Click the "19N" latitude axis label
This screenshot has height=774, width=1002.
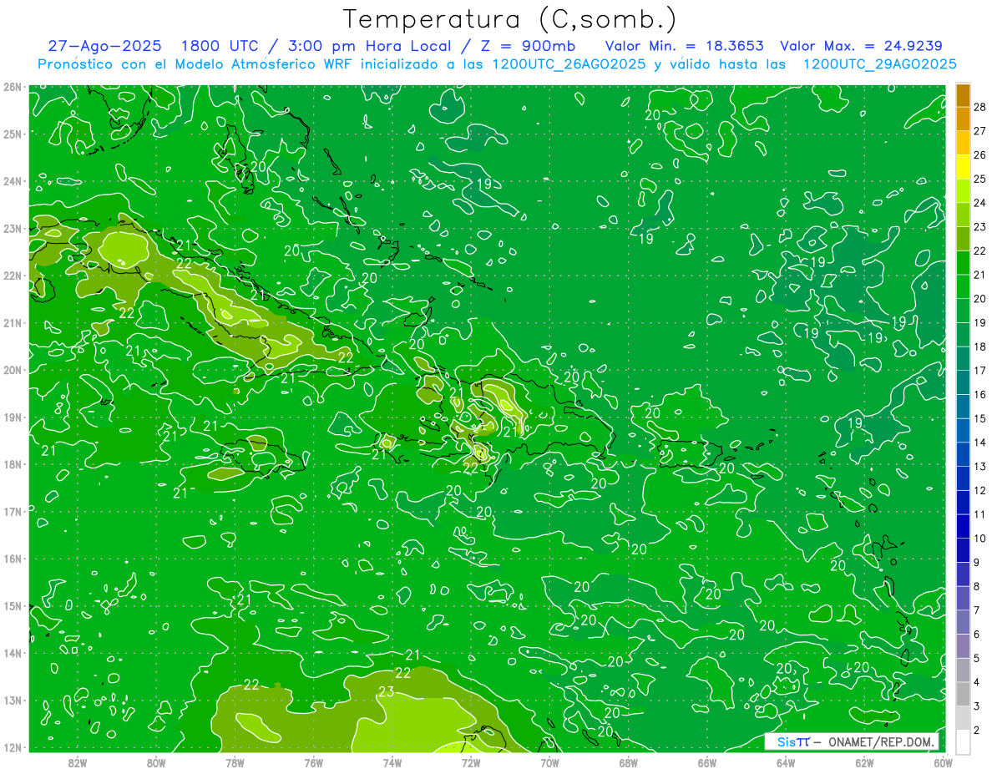click(x=12, y=417)
